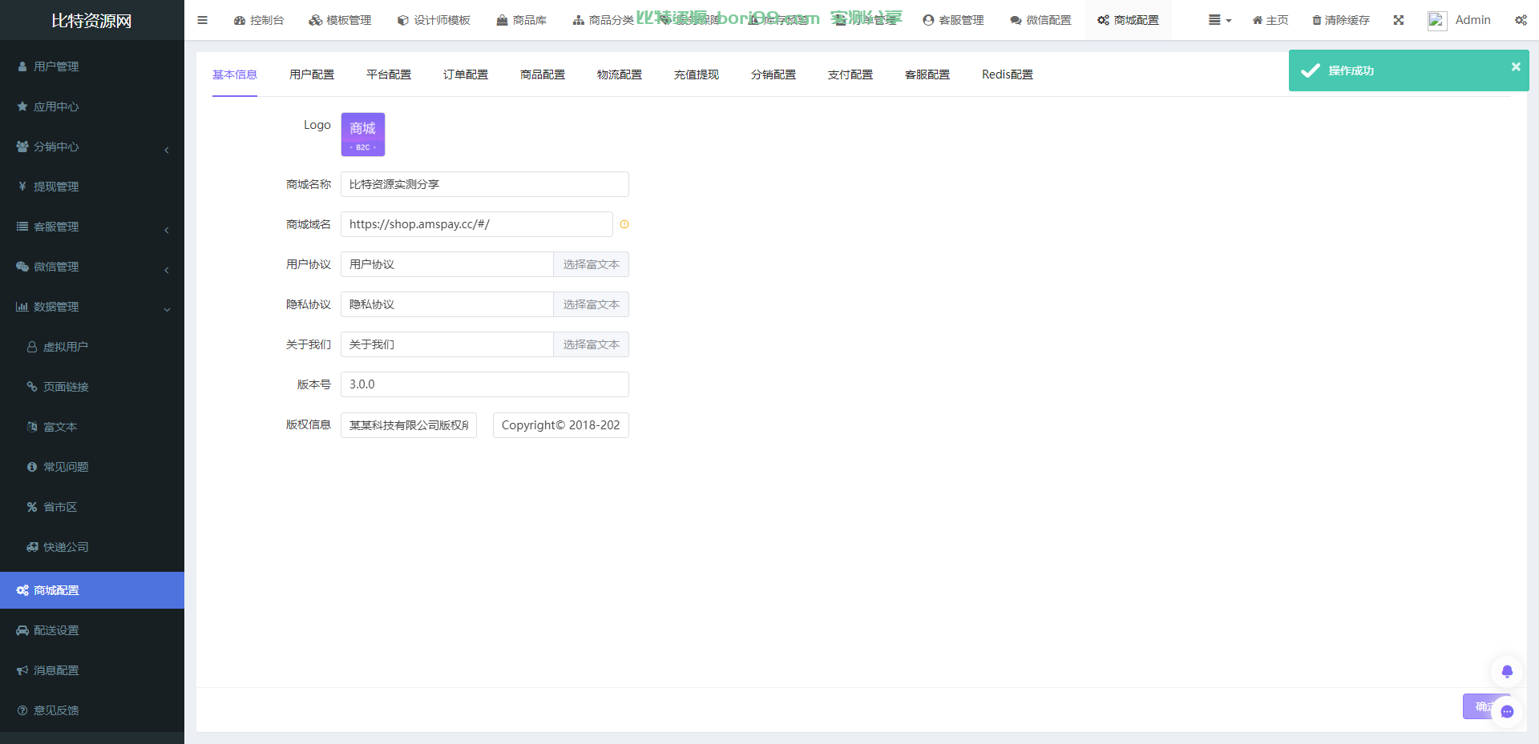This screenshot has width=1539, height=744.
Task: Open 意见反馈 in the sidebar
Action: pyautogui.click(x=92, y=710)
